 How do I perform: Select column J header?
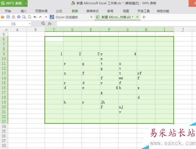point(183,30)
